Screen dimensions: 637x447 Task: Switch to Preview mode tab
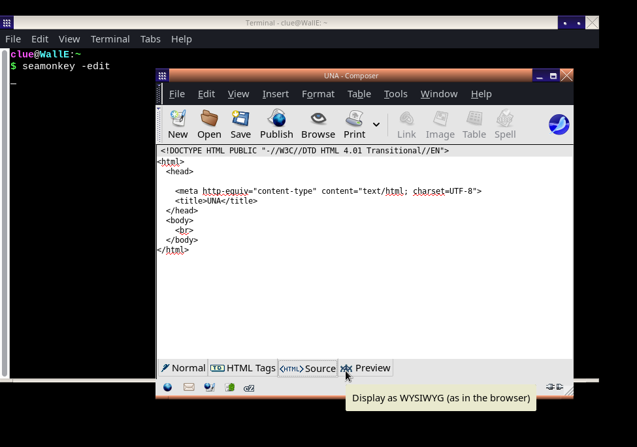[x=365, y=368]
